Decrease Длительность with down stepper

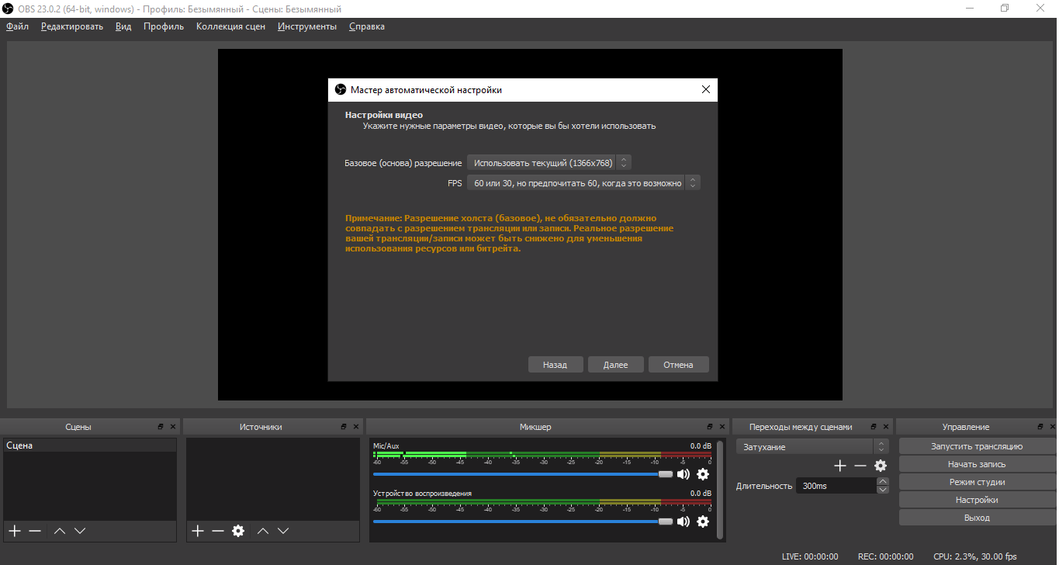coord(882,490)
